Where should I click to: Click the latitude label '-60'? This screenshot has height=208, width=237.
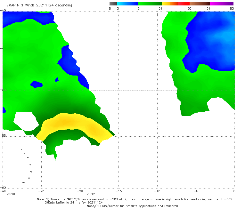pyautogui.click(x=3, y=188)
